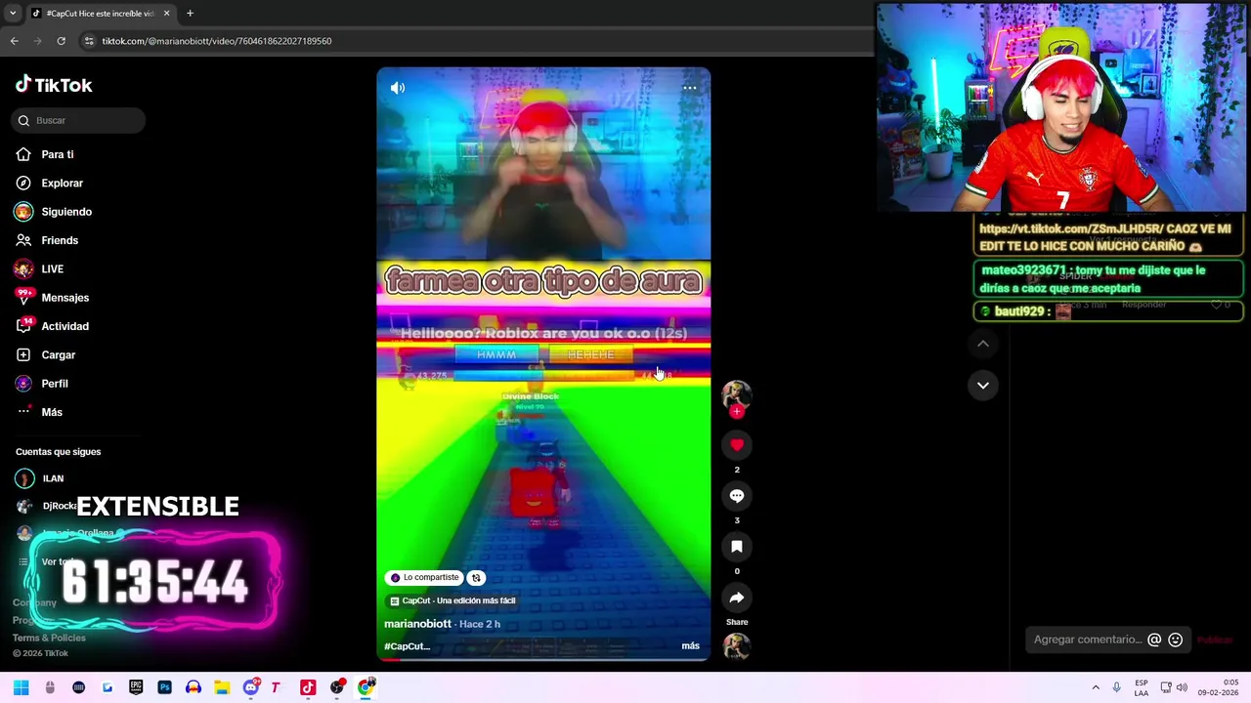
Task: Go to previous video with up chevron
Action: [983, 344]
